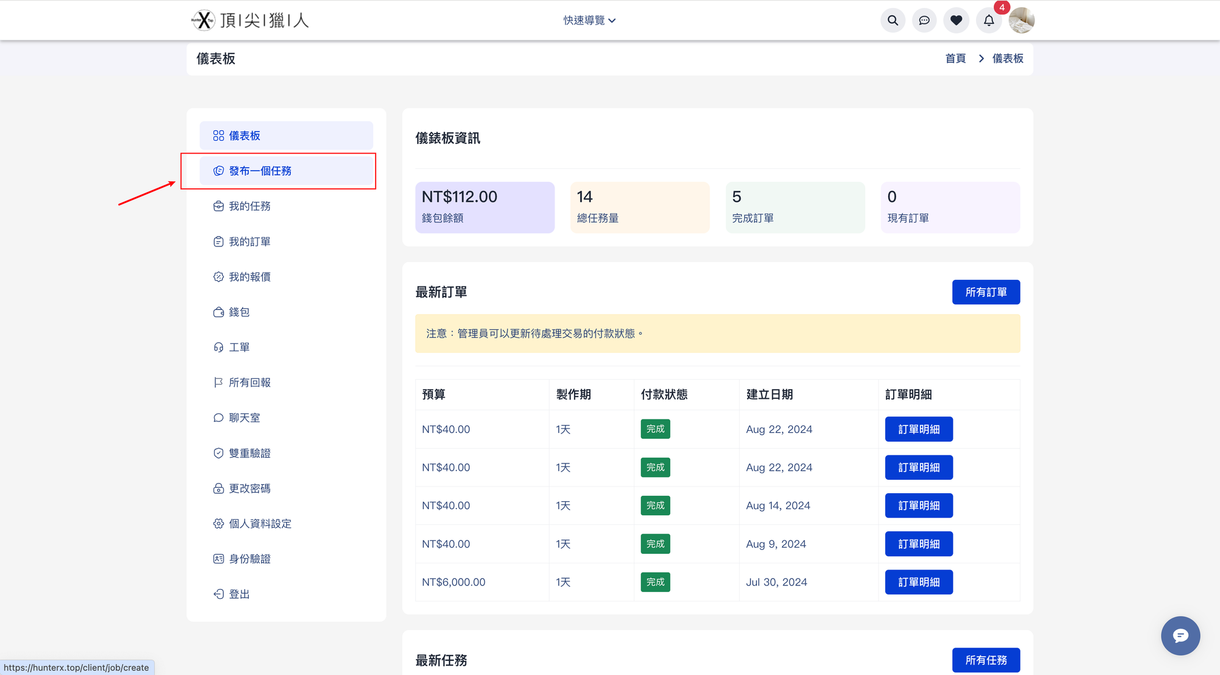Click the heart favorites icon
Viewport: 1220px width, 675px height.
click(956, 21)
